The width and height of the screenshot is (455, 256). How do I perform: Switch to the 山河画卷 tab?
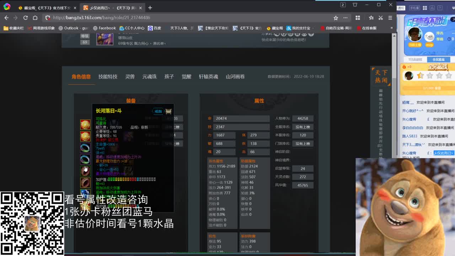pyautogui.click(x=235, y=76)
